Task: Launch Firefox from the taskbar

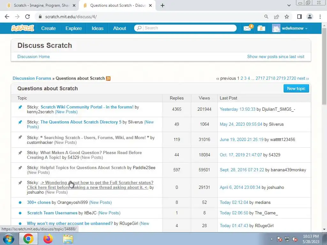Action: (48, 239)
